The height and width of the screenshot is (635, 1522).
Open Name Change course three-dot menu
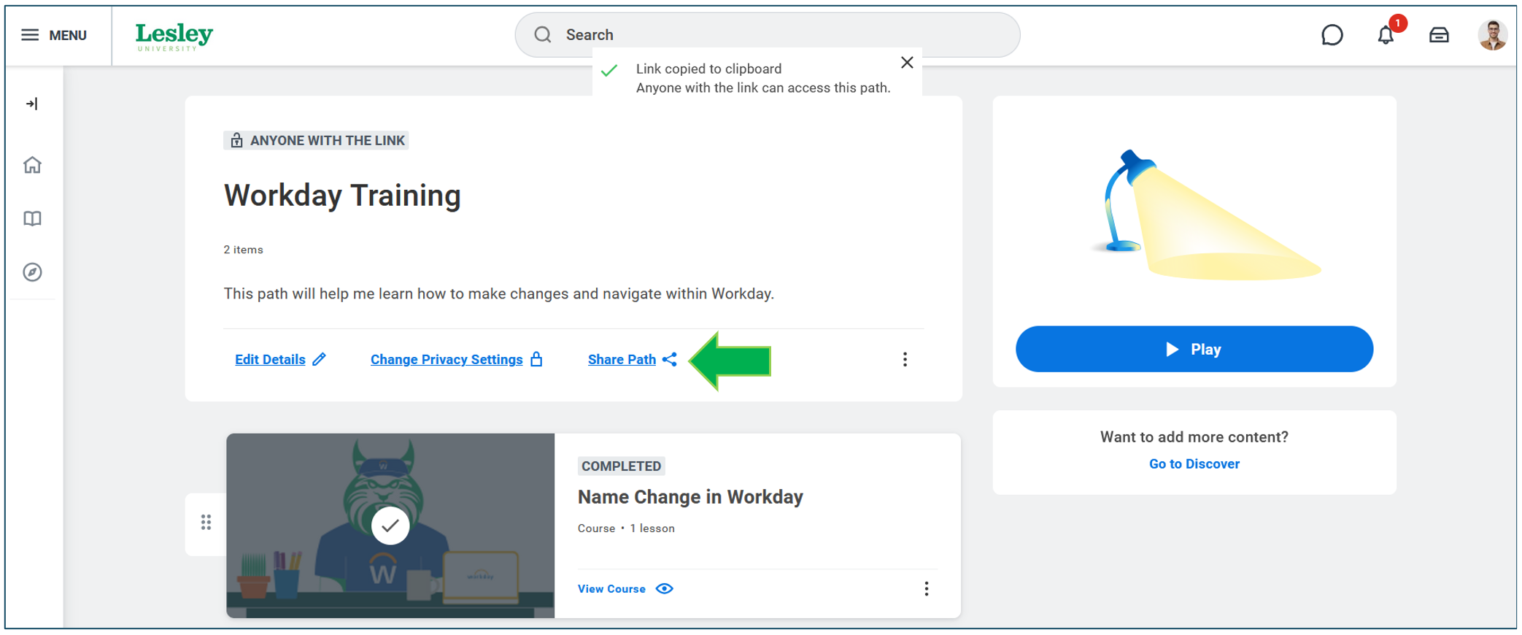click(926, 589)
